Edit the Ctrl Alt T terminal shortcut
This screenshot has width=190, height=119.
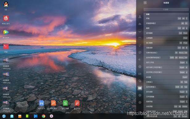click(x=166, y=18)
